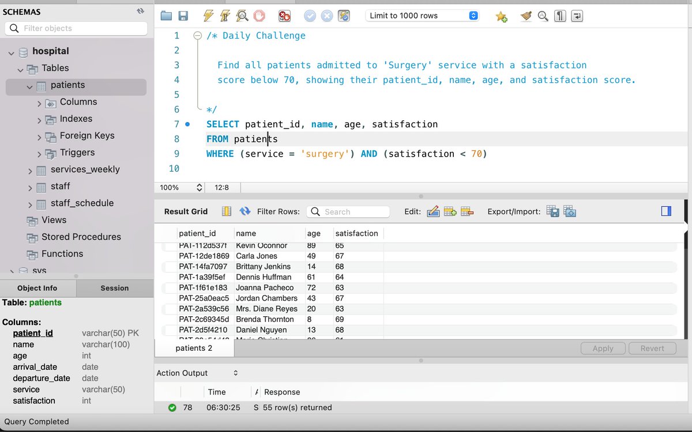The height and width of the screenshot is (432, 692).
Task: Export recordset to external file icon
Action: pos(552,211)
